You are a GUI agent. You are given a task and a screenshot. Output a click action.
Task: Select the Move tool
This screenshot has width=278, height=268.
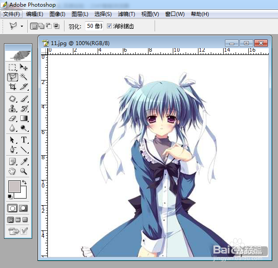[x=23, y=67]
